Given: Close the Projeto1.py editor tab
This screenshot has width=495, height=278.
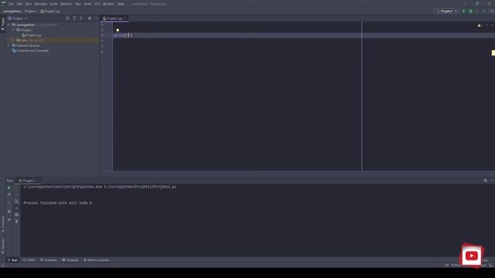Looking at the screenshot, I should 125,19.
